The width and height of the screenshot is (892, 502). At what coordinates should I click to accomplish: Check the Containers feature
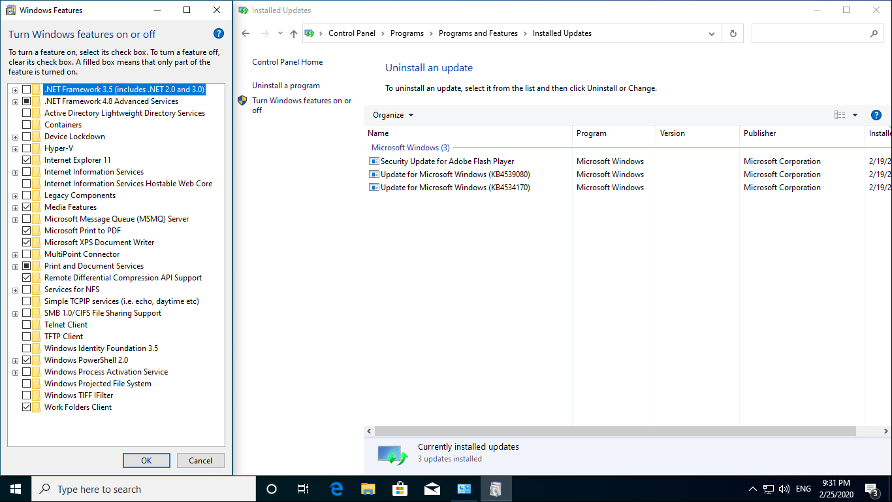pos(26,125)
